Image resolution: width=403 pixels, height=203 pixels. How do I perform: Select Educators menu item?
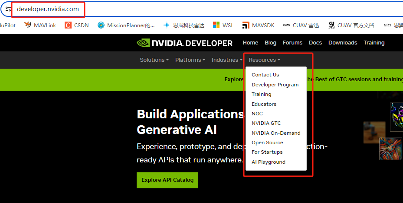264,104
